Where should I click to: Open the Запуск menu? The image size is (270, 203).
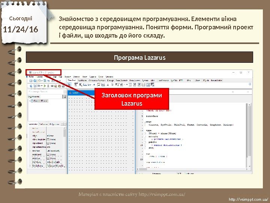(76, 77)
